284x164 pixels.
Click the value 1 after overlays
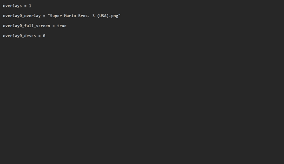coord(30,6)
